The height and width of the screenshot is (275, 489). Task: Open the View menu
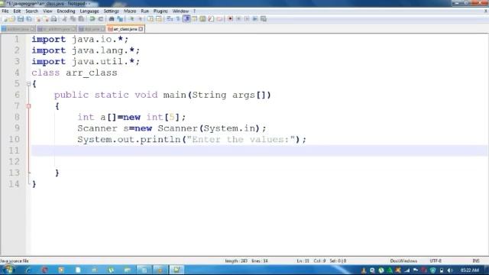(47, 11)
